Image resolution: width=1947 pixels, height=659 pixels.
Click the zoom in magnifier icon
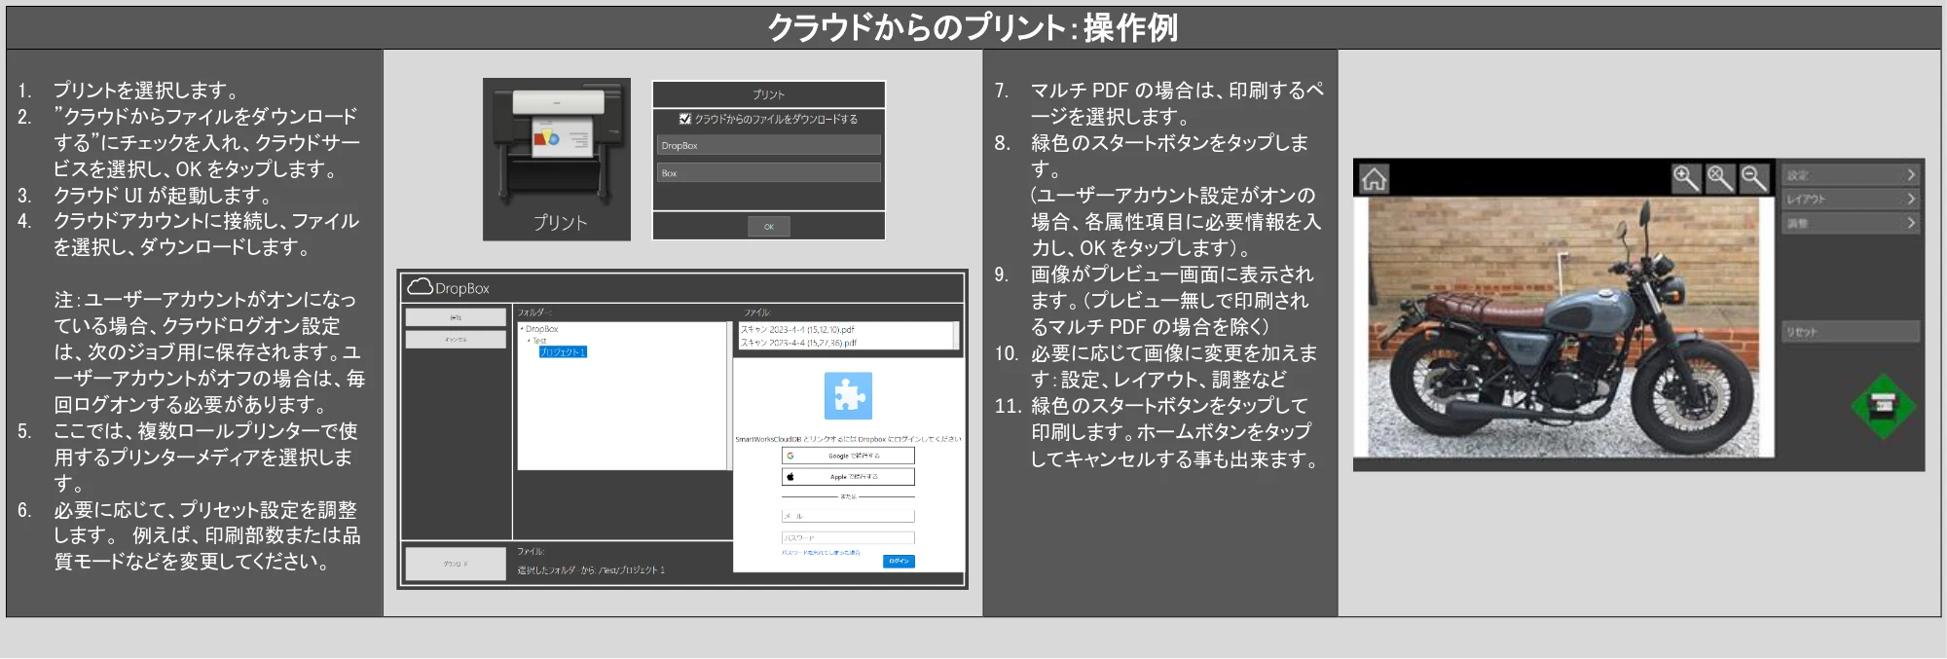1686,178
